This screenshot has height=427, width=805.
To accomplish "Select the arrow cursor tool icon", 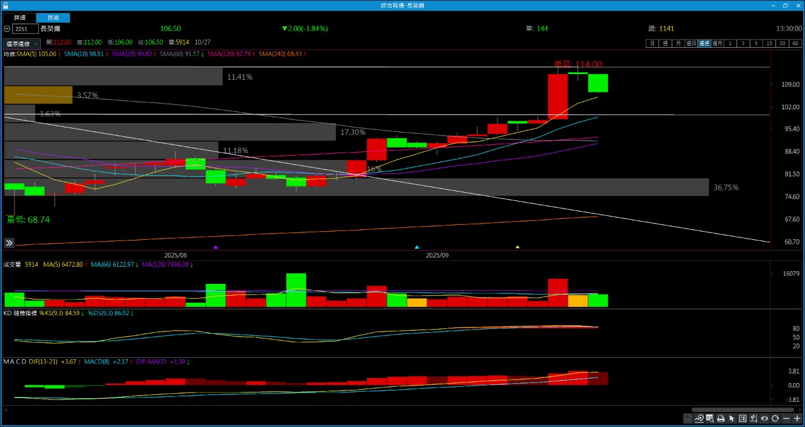I will (x=731, y=418).
